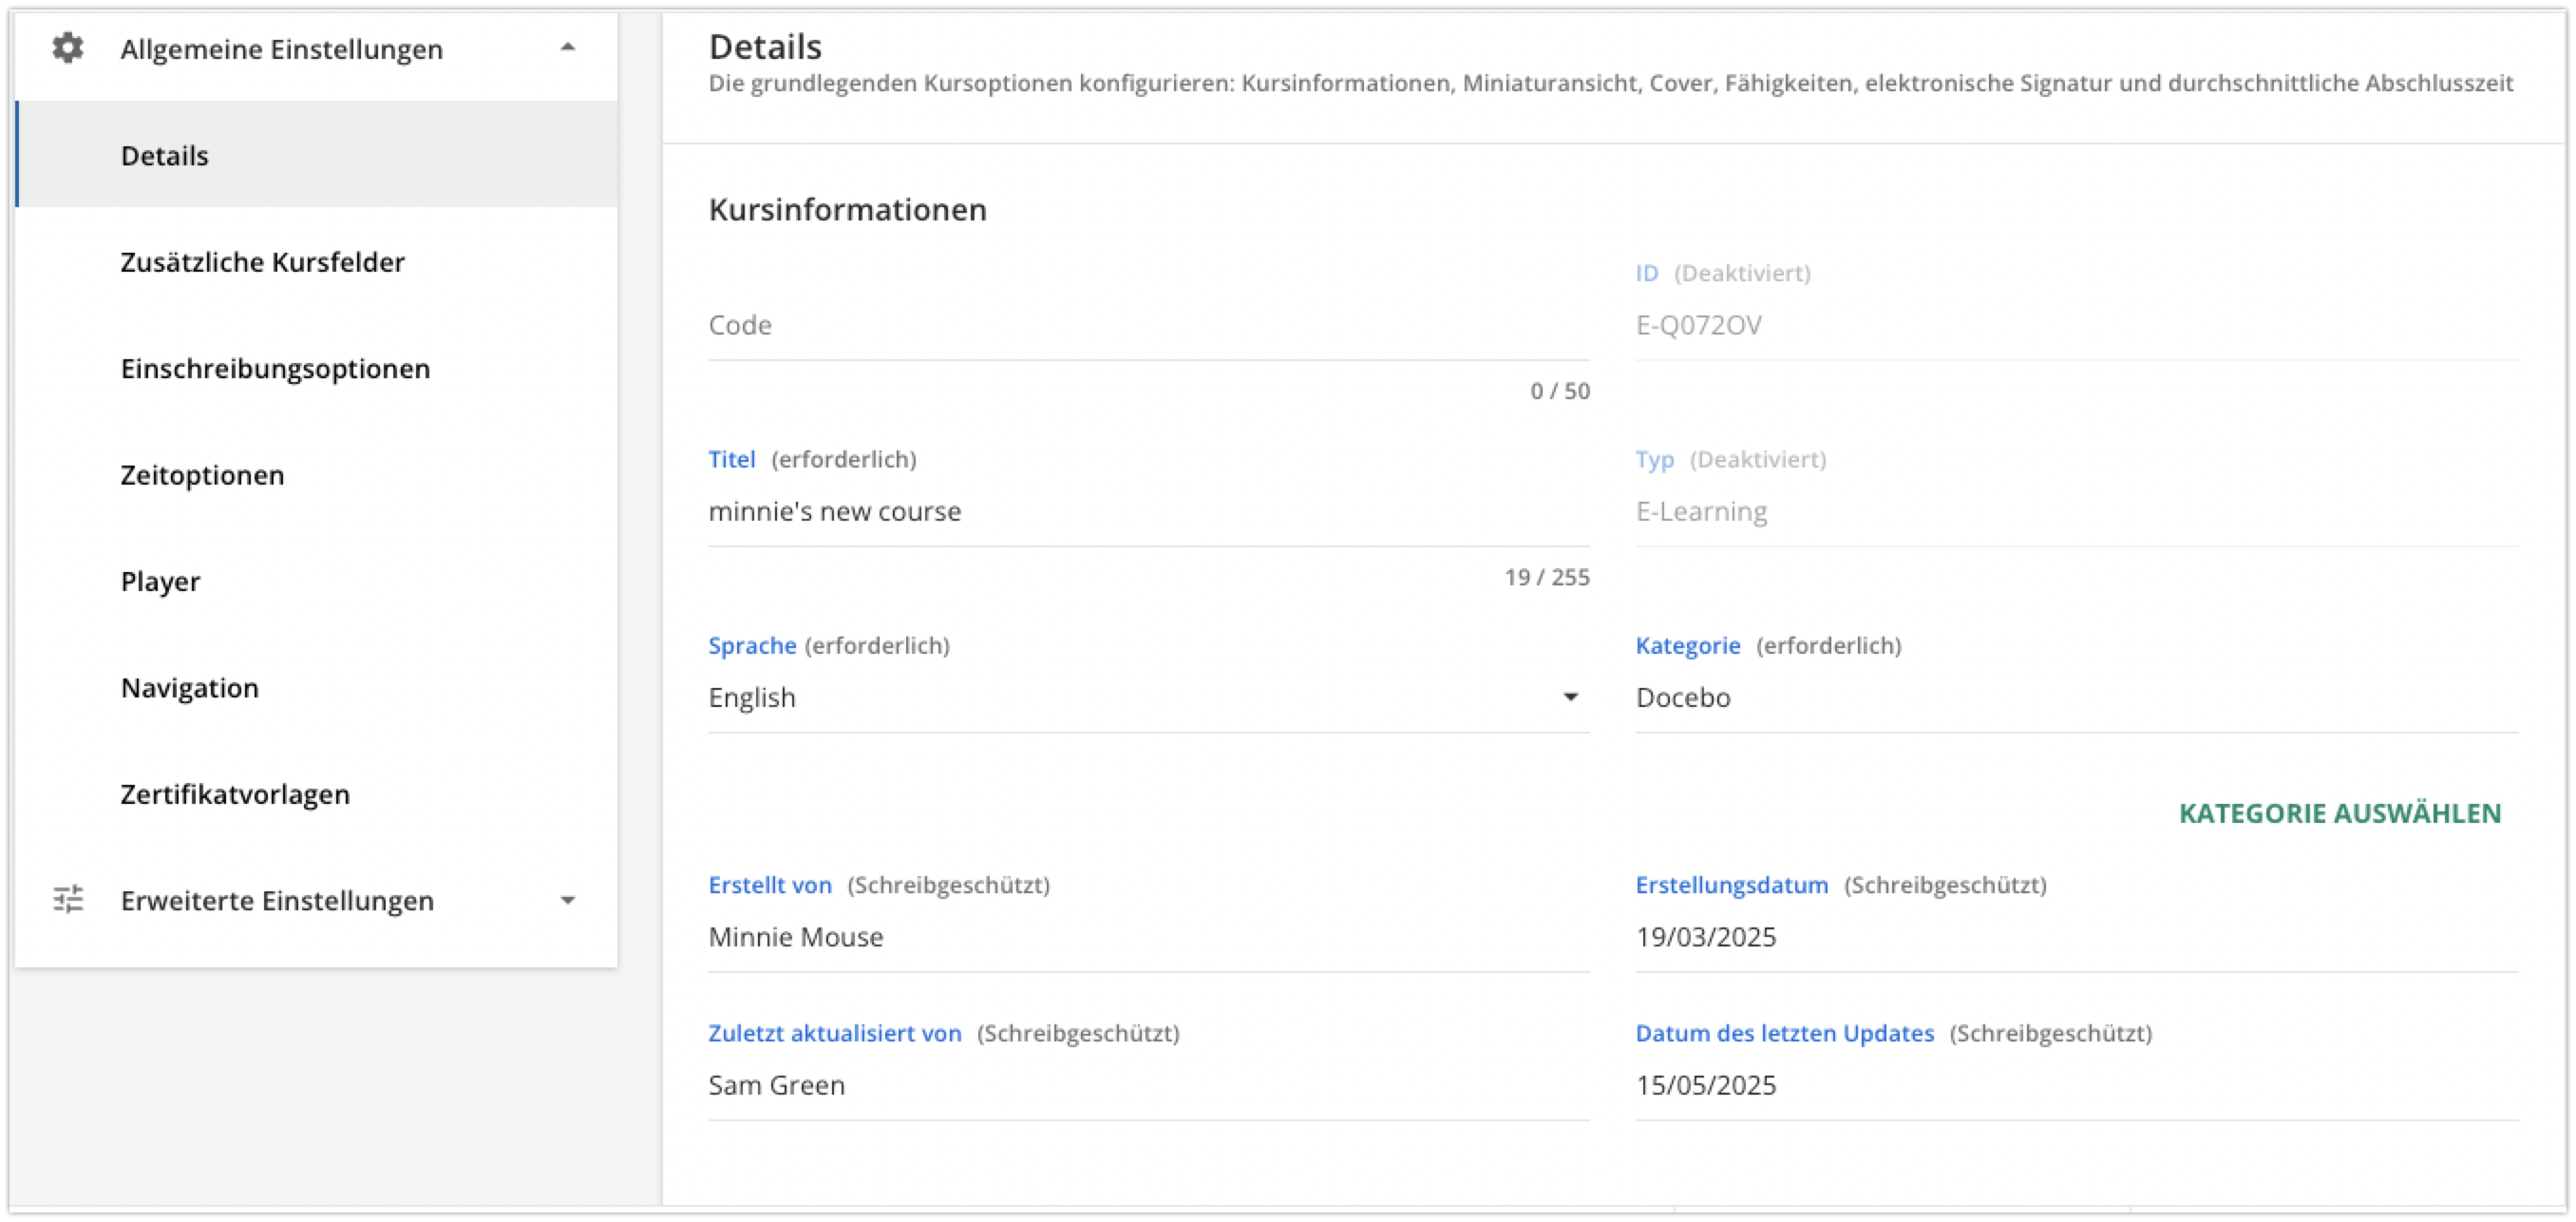The width and height of the screenshot is (2576, 1222).
Task: Click the Kursinformationen heading
Action: pyautogui.click(x=848, y=210)
